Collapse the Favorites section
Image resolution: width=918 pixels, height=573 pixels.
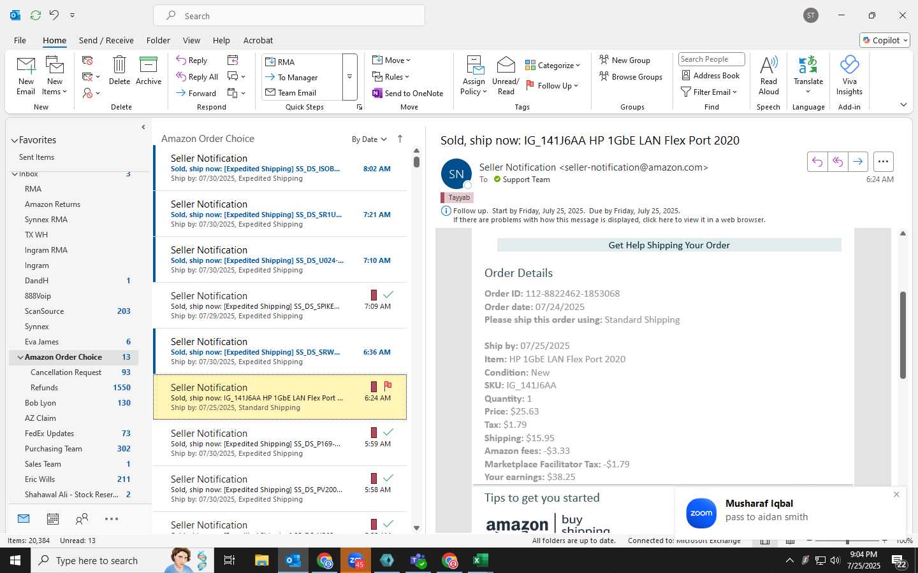pyautogui.click(x=14, y=140)
